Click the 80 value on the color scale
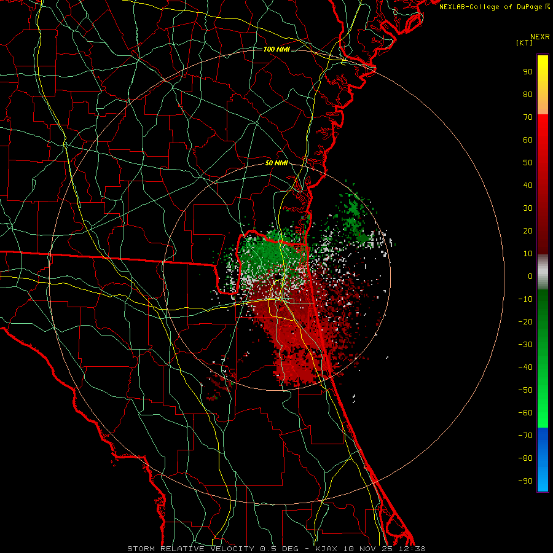The width and height of the screenshot is (553, 553). point(528,95)
